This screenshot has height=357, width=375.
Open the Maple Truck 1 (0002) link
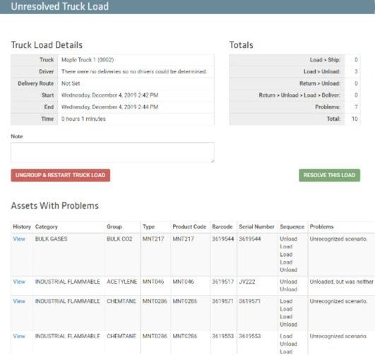(x=88, y=60)
